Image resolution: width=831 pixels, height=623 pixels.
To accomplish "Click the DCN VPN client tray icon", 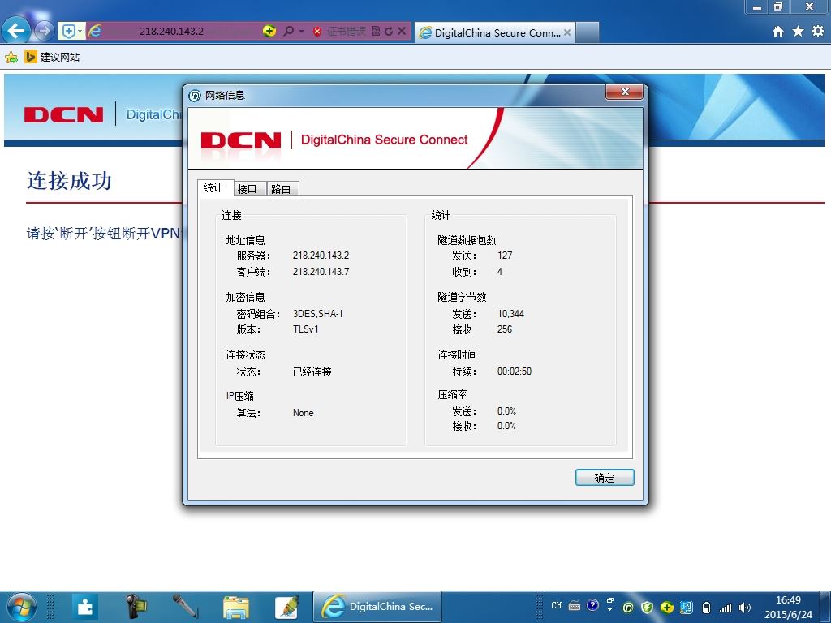I will click(628, 608).
